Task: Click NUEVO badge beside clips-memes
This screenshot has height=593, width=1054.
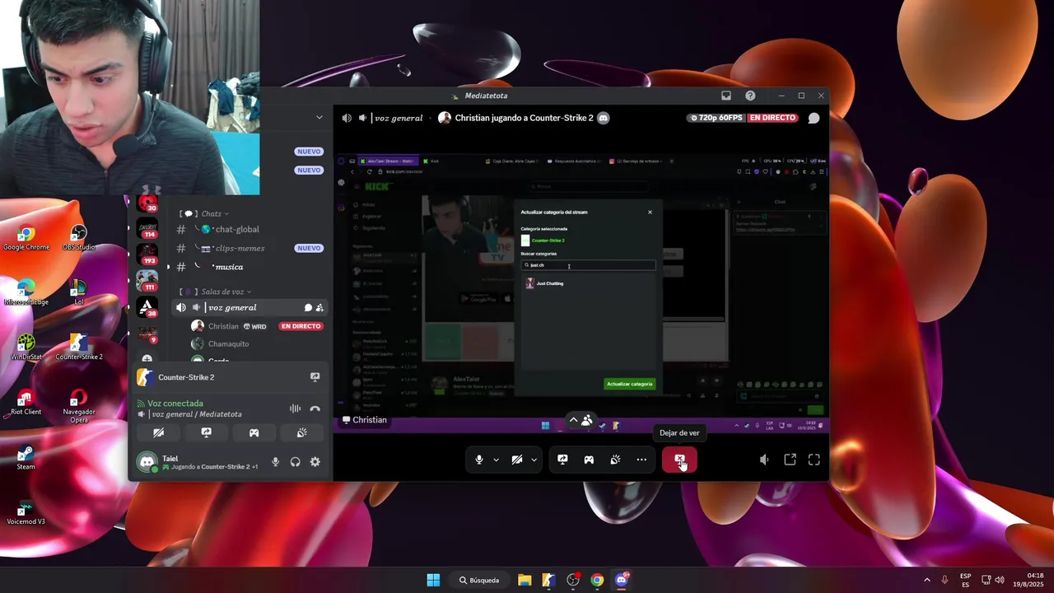Action: click(x=309, y=249)
